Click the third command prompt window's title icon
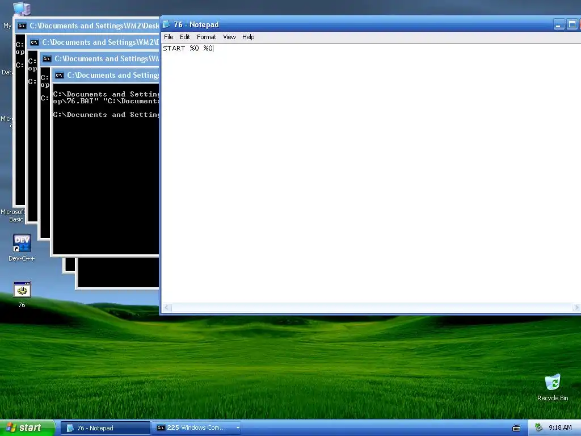This screenshot has height=436, width=581. [x=34, y=42]
